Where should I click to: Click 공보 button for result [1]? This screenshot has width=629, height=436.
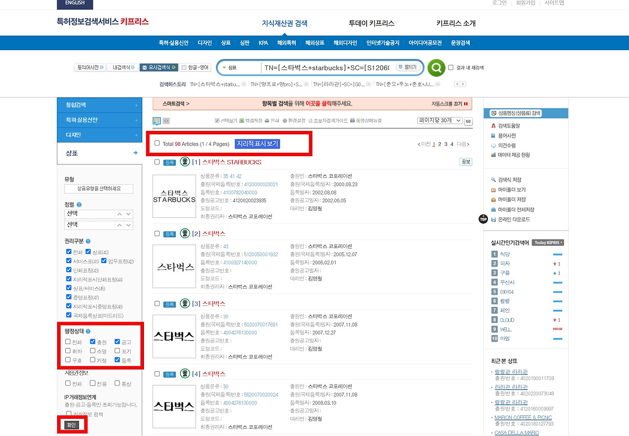[x=465, y=162]
